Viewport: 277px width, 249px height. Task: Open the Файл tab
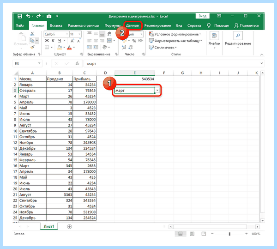click(20, 25)
